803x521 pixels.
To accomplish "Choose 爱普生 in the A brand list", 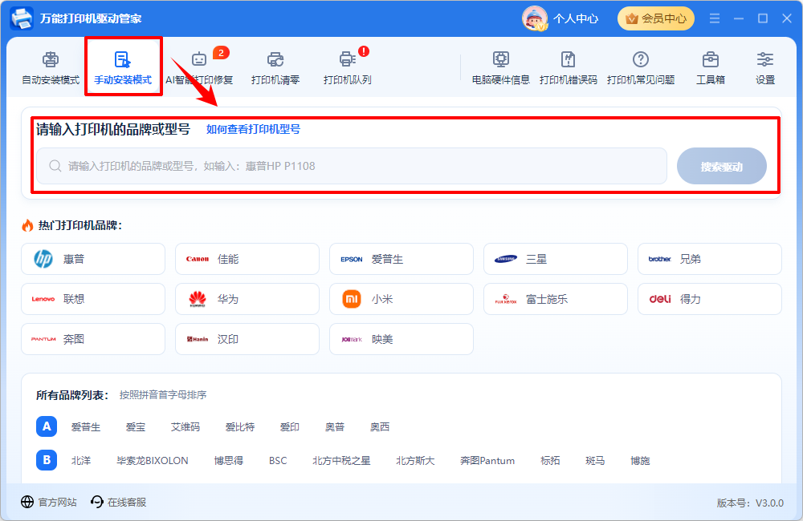I will tap(86, 427).
